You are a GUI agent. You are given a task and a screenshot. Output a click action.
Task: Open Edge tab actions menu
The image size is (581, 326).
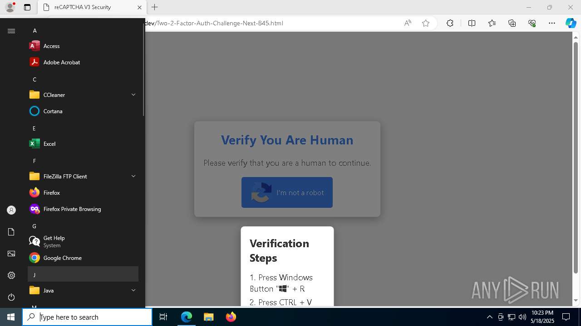[x=27, y=7]
